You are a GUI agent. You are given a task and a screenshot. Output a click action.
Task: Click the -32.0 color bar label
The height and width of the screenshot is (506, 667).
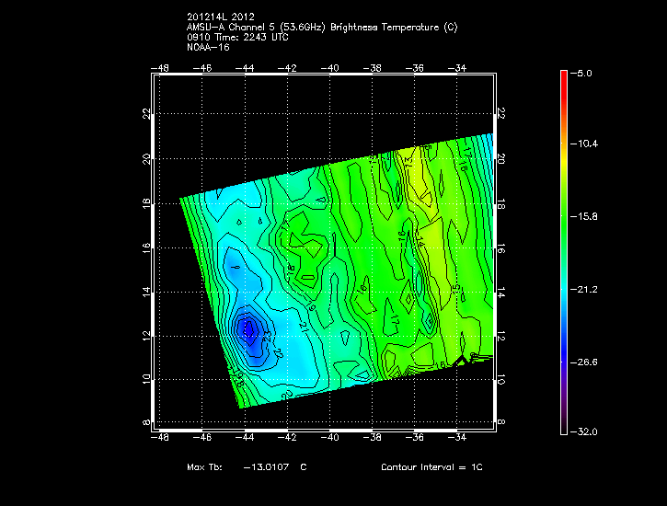(x=585, y=431)
